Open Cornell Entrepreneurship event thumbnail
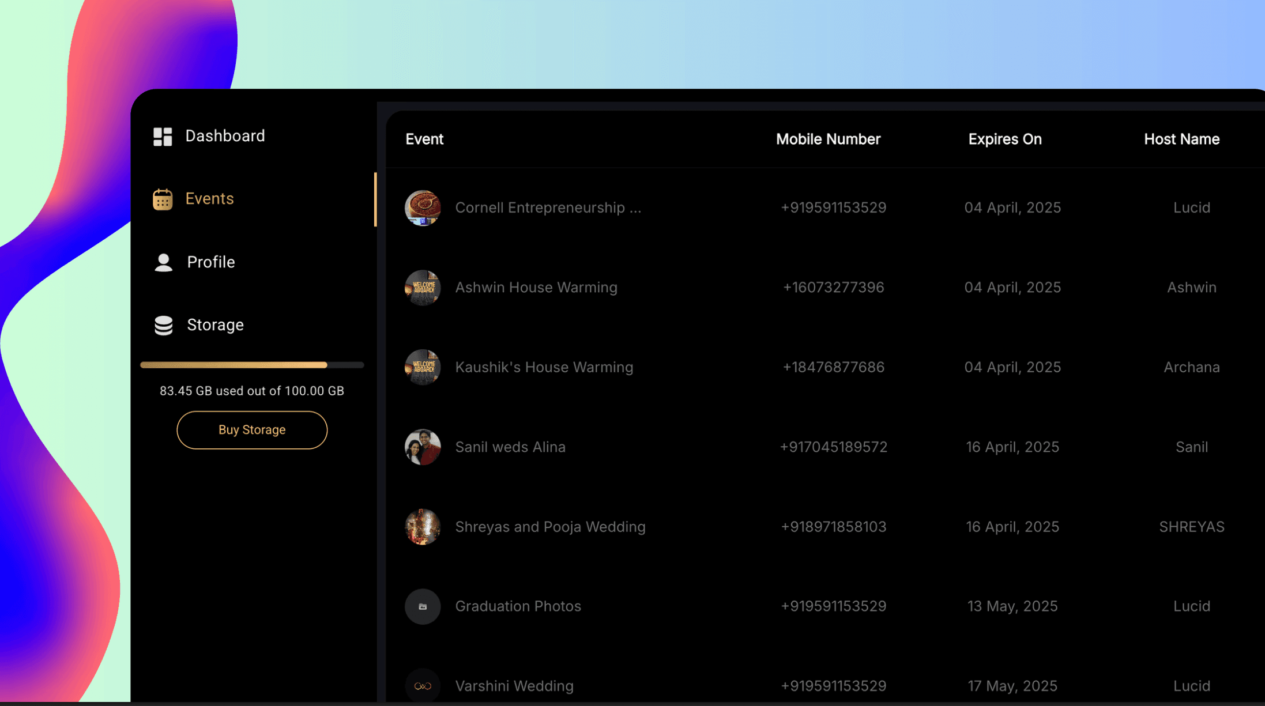Screen dimensions: 1265x706 click(423, 208)
